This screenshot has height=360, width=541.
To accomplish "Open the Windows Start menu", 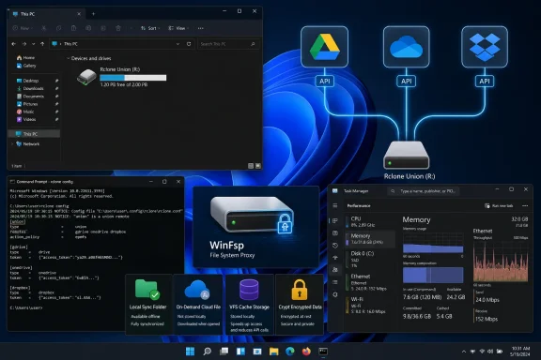I will click(x=190, y=352).
